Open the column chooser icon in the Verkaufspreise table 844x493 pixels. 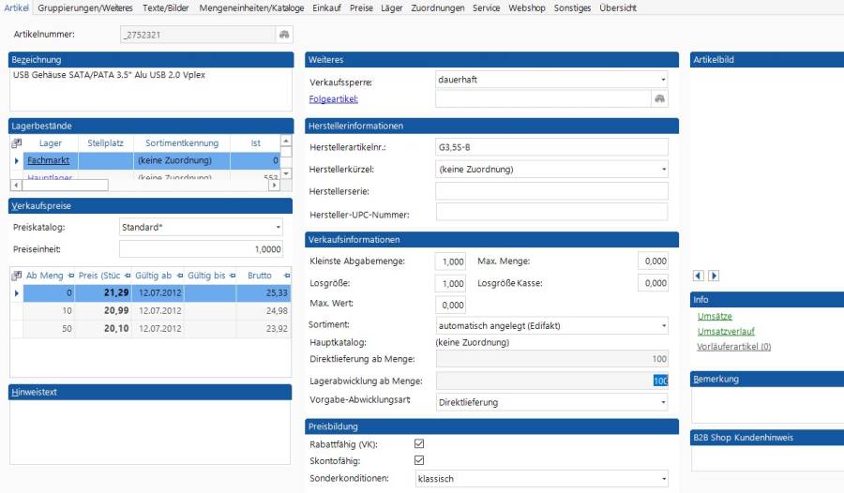point(16,276)
